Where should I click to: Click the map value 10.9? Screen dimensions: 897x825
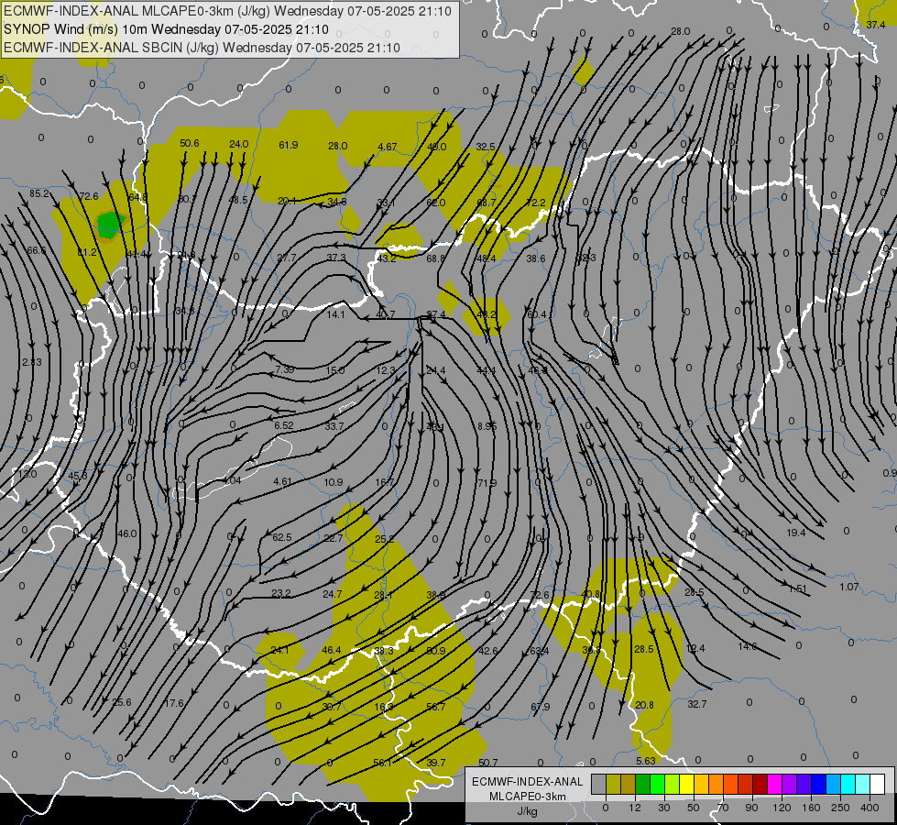[334, 482]
